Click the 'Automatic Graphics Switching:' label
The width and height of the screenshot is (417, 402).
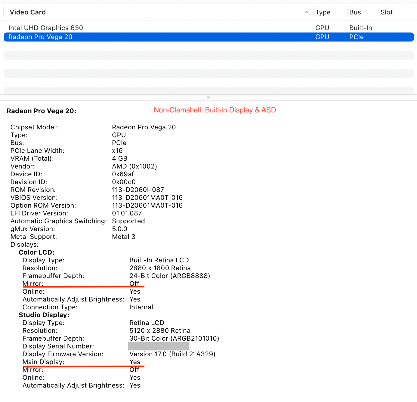59,221
